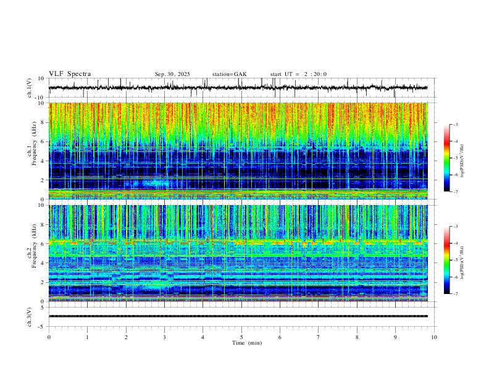Click the ch.2 "Frequency (kHz)" axis label
489x378 pixels.
pyautogui.click(x=35, y=246)
